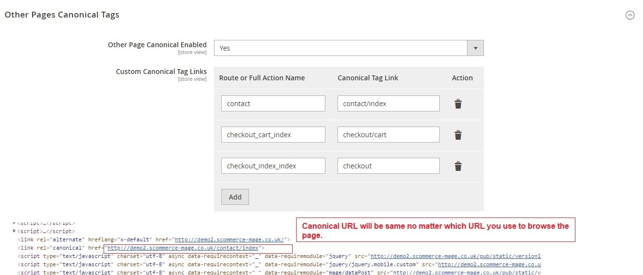Delete the contact route row
The image size is (643, 275).
458,104
